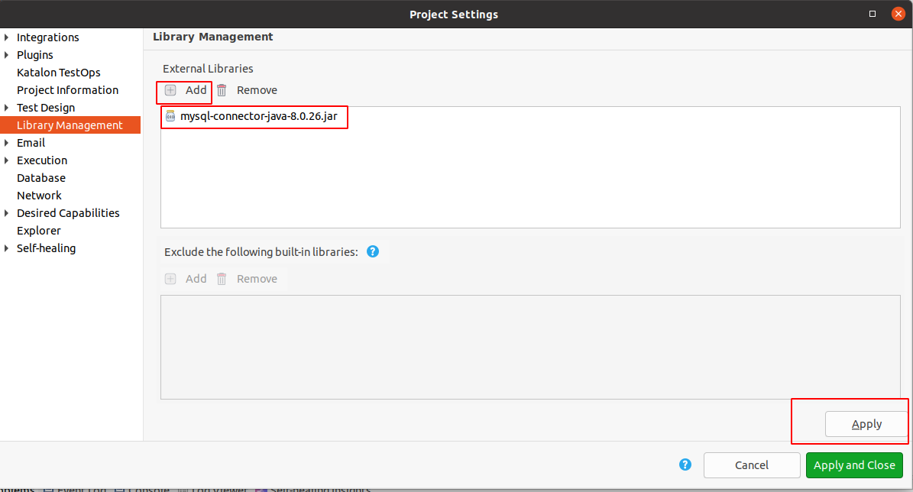Click the Add label for External Libraries

pos(196,90)
